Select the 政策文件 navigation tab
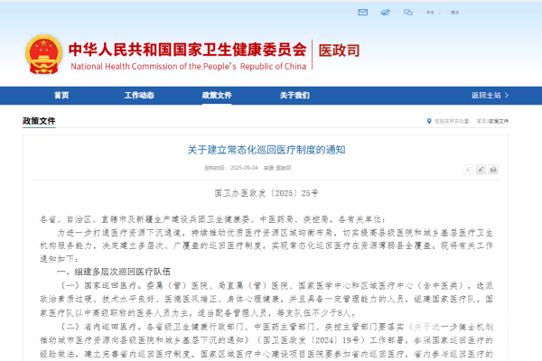 point(217,95)
